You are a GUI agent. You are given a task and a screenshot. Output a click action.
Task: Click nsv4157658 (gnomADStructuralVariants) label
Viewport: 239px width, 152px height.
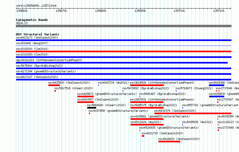[118, 111]
